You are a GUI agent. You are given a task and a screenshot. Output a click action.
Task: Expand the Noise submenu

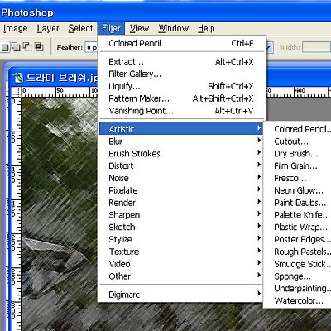pyautogui.click(x=181, y=178)
